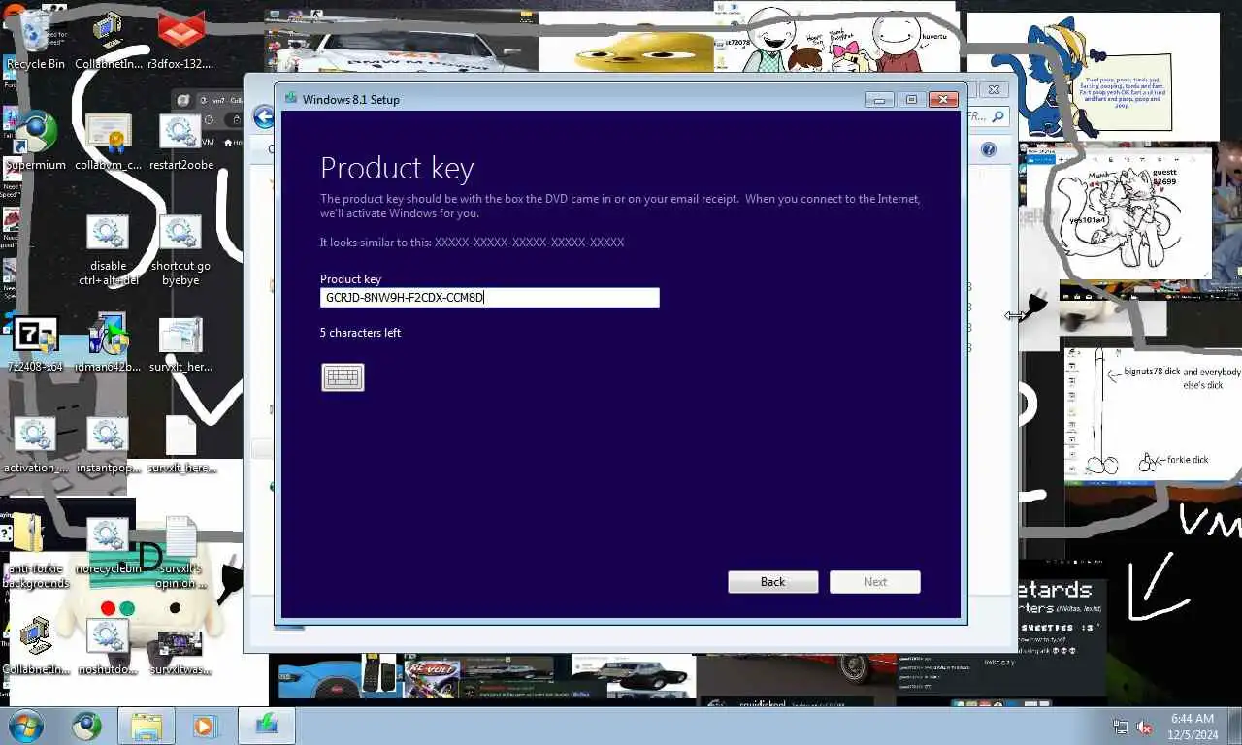The height and width of the screenshot is (745, 1242).
Task: Open the on-screen keyboard icon in Setup
Action: pos(343,377)
